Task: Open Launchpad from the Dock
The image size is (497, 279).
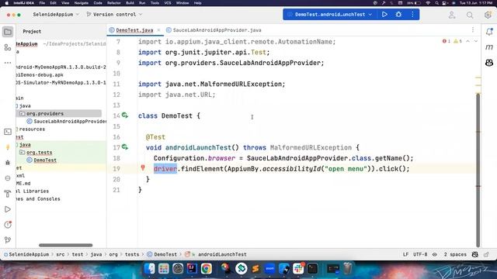Action: click(x=164, y=269)
